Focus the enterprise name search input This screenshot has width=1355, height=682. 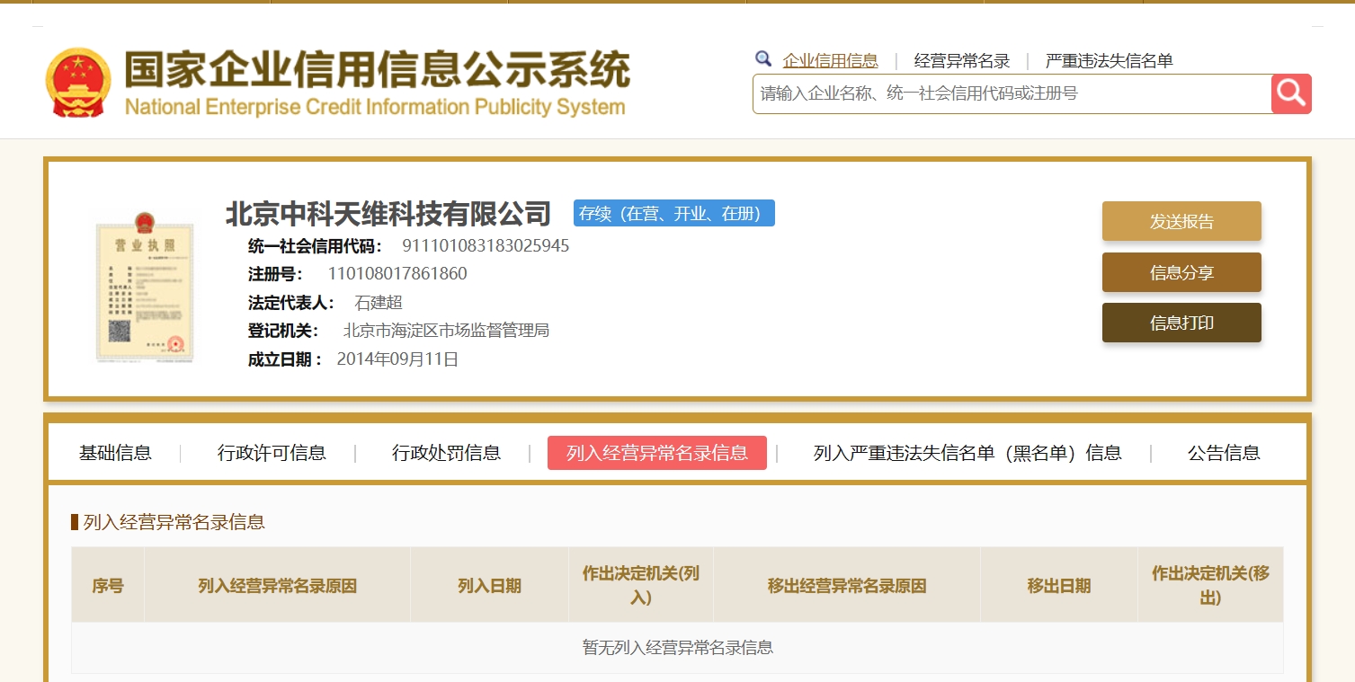(1012, 93)
